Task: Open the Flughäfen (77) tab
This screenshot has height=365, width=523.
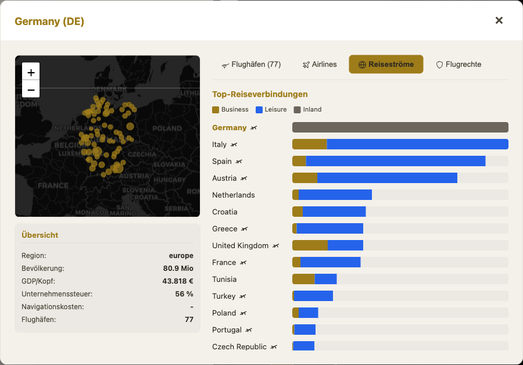Action: point(251,65)
